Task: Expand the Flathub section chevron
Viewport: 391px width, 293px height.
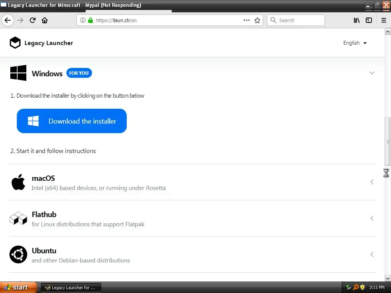Action: [372, 218]
